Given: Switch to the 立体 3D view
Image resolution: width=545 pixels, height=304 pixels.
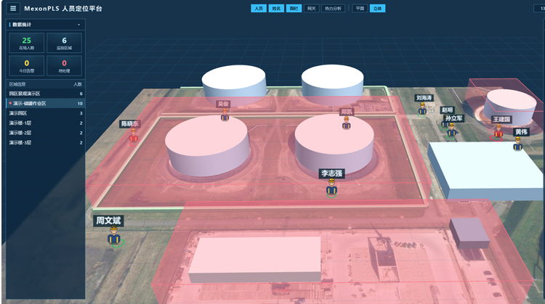Looking at the screenshot, I should (x=377, y=8).
